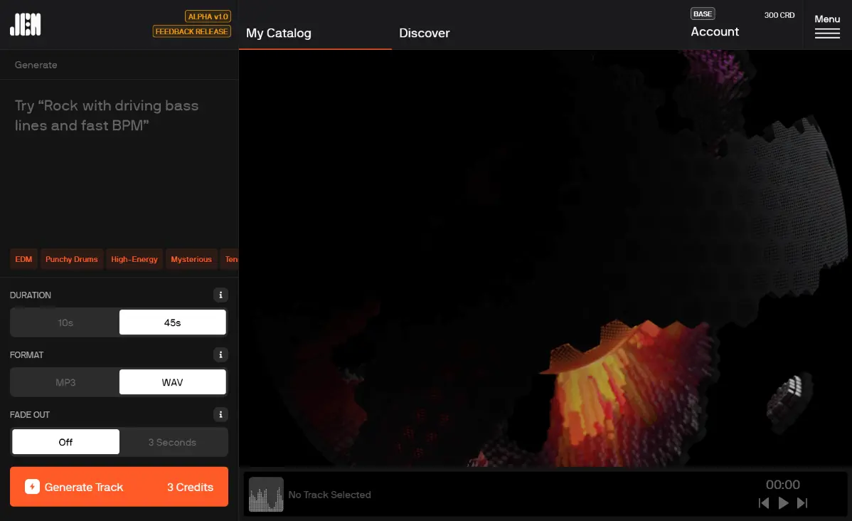
Task: Click the JEN logo icon
Action: 26,24
